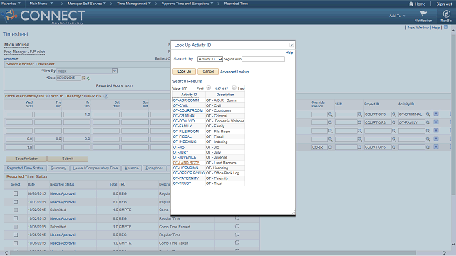Click Override Reason lookup magnifier in CORR row
The height and width of the screenshot is (256, 456).
331,147
